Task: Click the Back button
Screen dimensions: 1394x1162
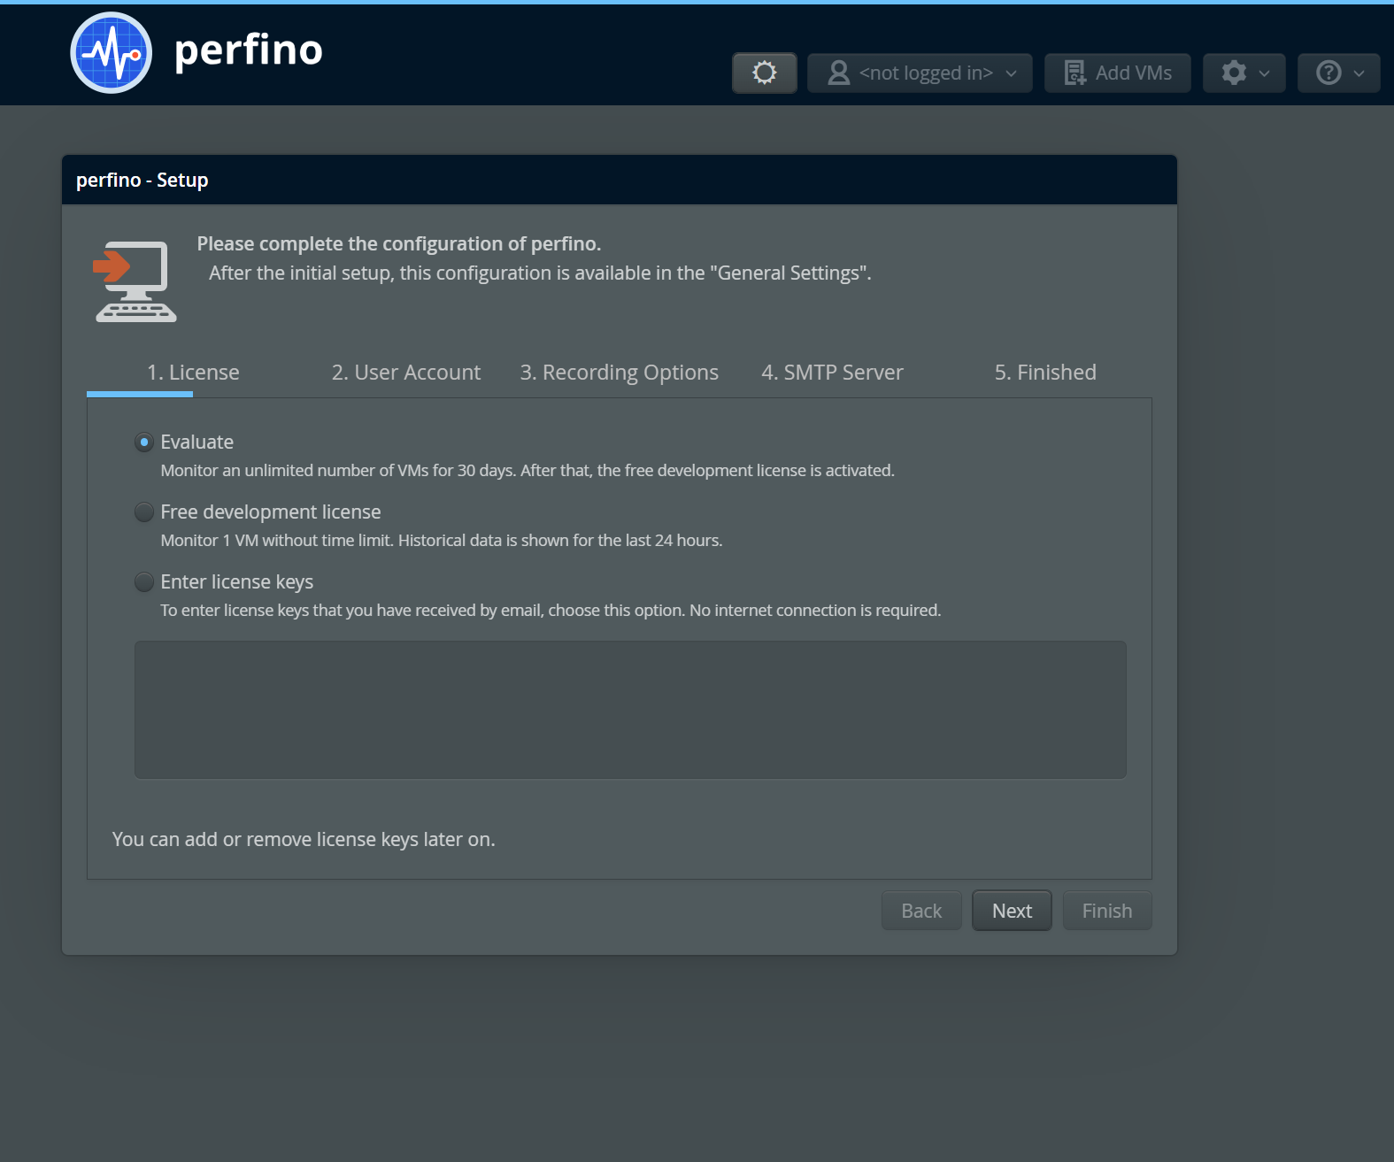Action: click(921, 911)
